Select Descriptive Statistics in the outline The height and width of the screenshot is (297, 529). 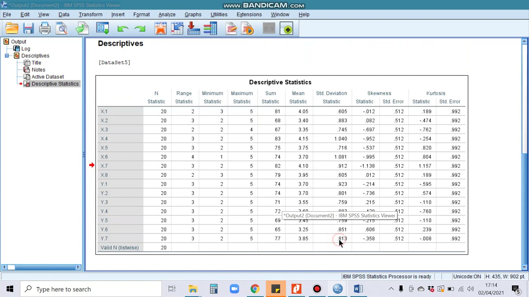[55, 84]
